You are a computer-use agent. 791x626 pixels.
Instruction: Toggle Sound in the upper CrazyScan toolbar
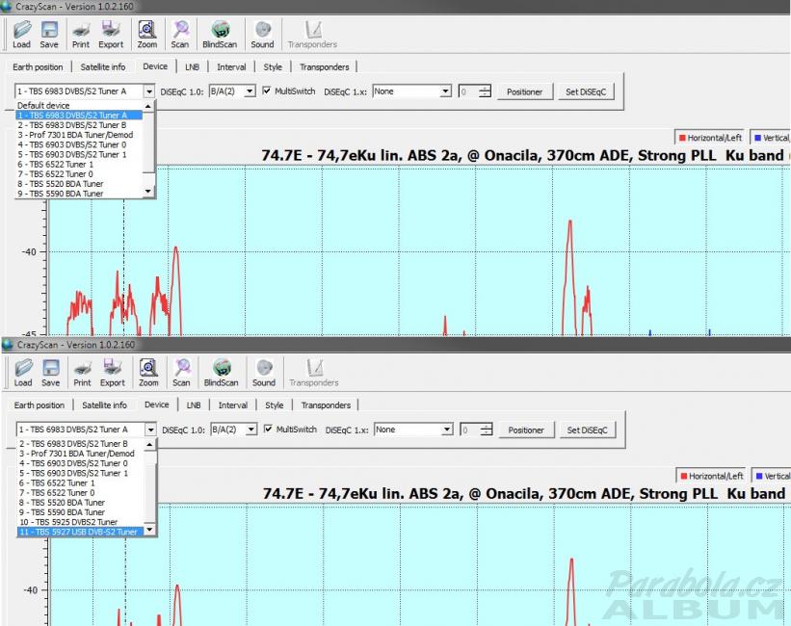262,35
